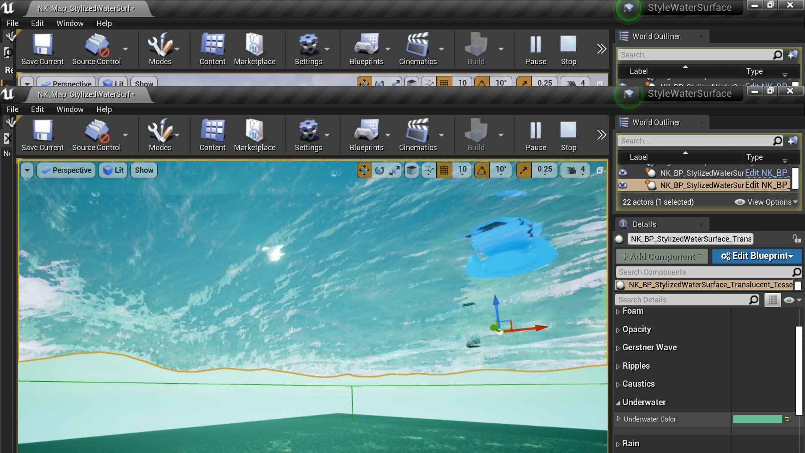
Task: Open Cinematics in the front window toolbar
Action: point(418,135)
